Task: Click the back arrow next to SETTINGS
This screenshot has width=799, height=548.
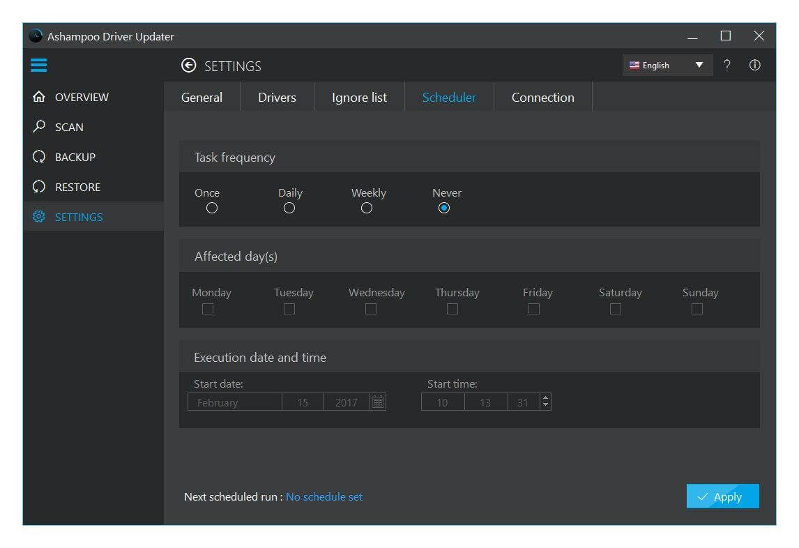Action: click(x=188, y=65)
